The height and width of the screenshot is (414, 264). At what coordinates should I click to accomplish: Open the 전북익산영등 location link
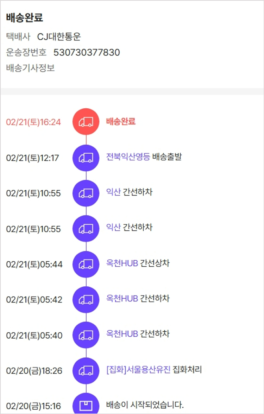pyautogui.click(x=128, y=157)
